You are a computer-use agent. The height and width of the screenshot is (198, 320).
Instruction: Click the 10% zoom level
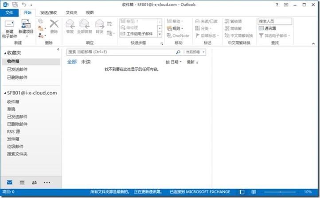(308, 192)
